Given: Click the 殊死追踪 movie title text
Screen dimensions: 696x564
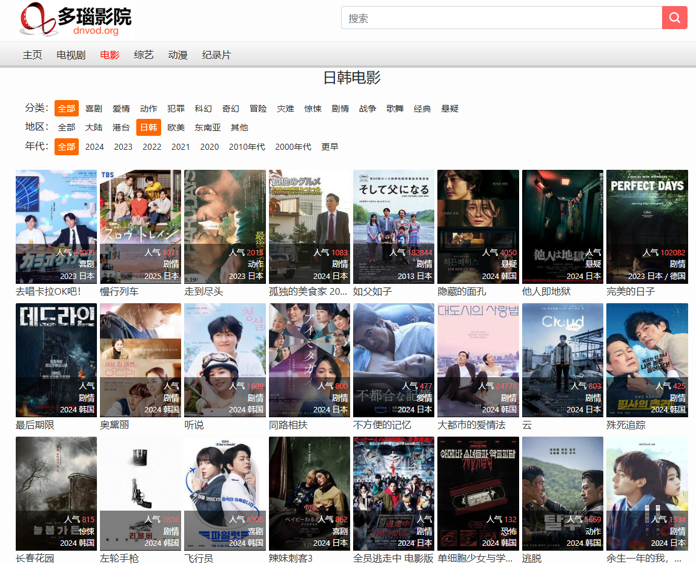Looking at the screenshot, I should [x=626, y=425].
